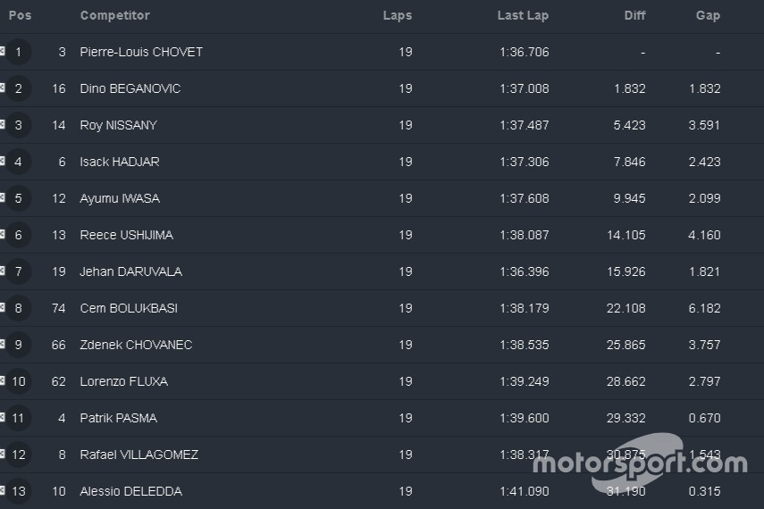This screenshot has height=509, width=764.
Task: Click Jehan DARUVALA's last lap time 1:36.396
Action: point(525,271)
